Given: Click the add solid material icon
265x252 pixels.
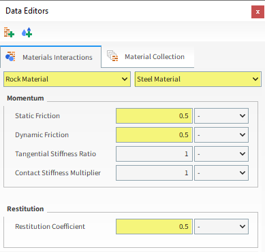Looking at the screenshot, I should pos(9,33).
